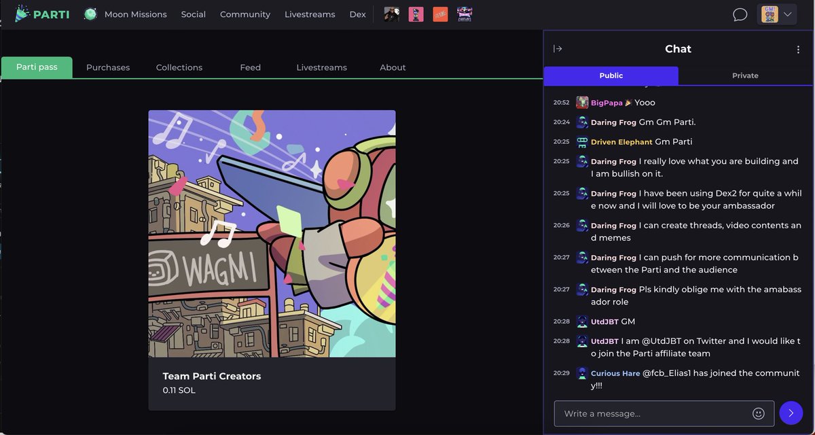Open the About tab
The width and height of the screenshot is (815, 435).
tap(393, 67)
